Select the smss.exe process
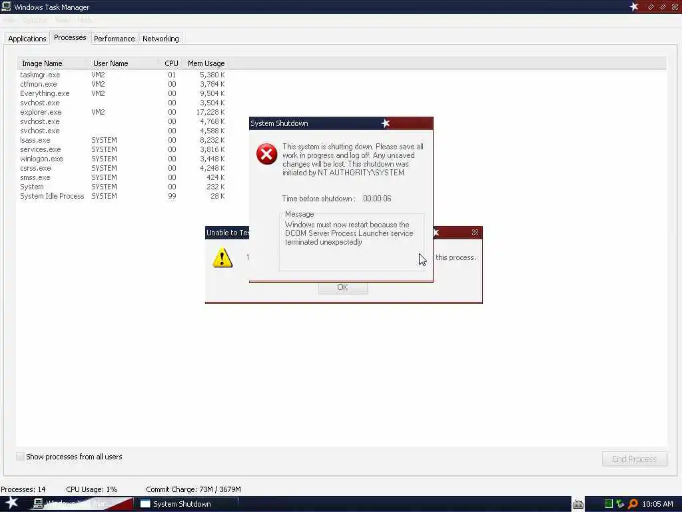Viewport: 682px width, 512px height. point(123,177)
